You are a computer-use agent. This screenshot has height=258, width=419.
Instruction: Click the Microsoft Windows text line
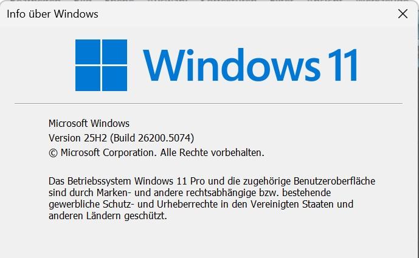click(89, 123)
